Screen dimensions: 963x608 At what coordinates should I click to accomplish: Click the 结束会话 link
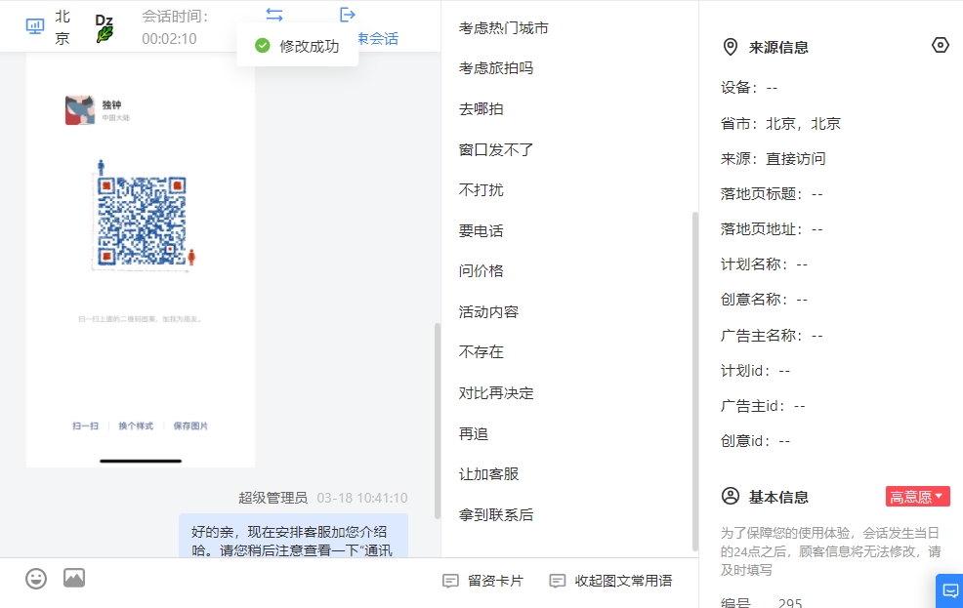point(378,39)
